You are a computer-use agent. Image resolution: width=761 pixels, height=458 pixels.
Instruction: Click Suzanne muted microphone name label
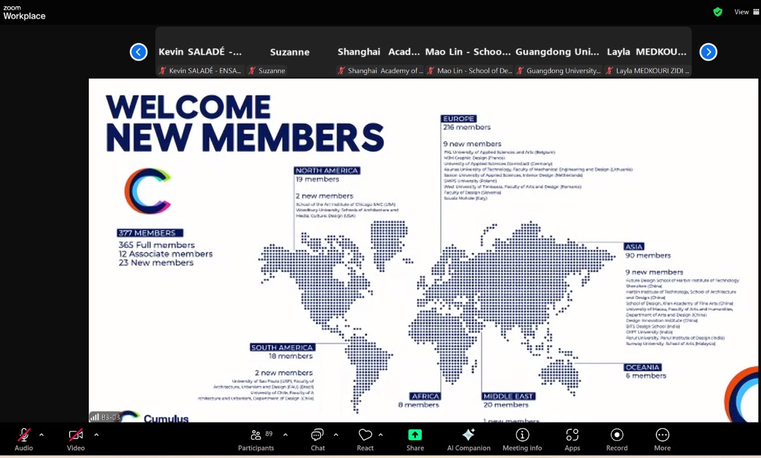click(x=267, y=71)
